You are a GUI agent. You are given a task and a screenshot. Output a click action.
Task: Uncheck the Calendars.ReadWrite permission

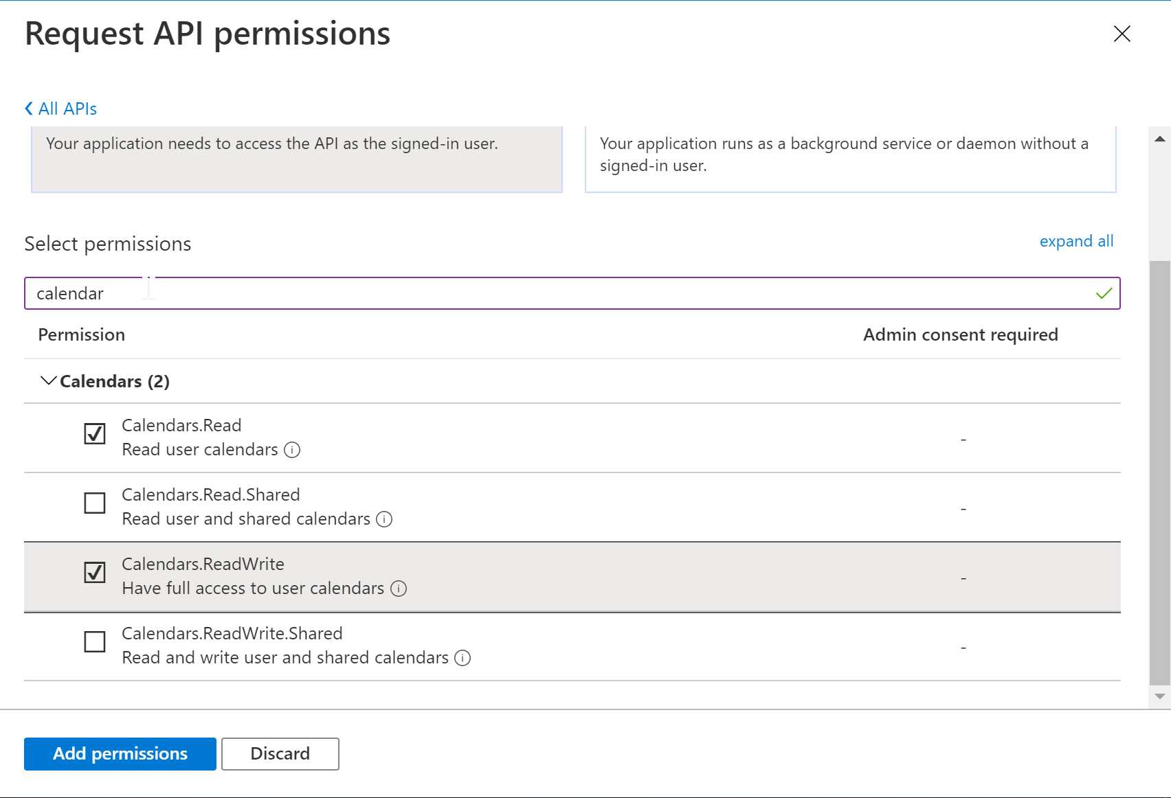95,573
